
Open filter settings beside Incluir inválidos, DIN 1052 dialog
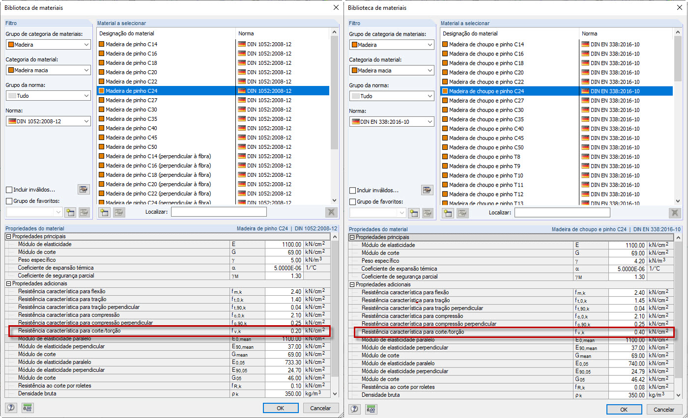84,190
